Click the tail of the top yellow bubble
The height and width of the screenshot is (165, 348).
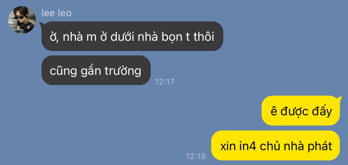pyautogui.click(x=339, y=99)
